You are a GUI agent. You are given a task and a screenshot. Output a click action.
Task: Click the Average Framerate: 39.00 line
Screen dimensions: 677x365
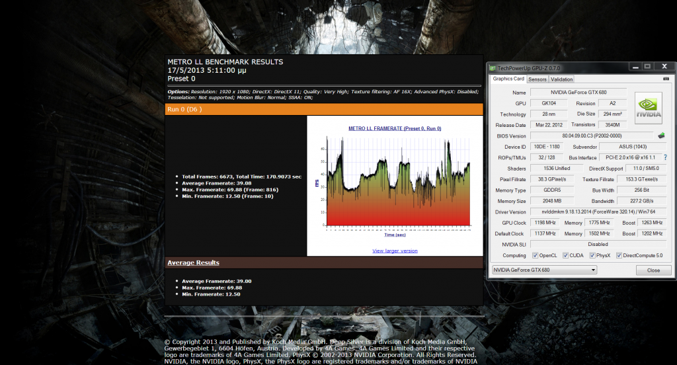click(x=216, y=281)
